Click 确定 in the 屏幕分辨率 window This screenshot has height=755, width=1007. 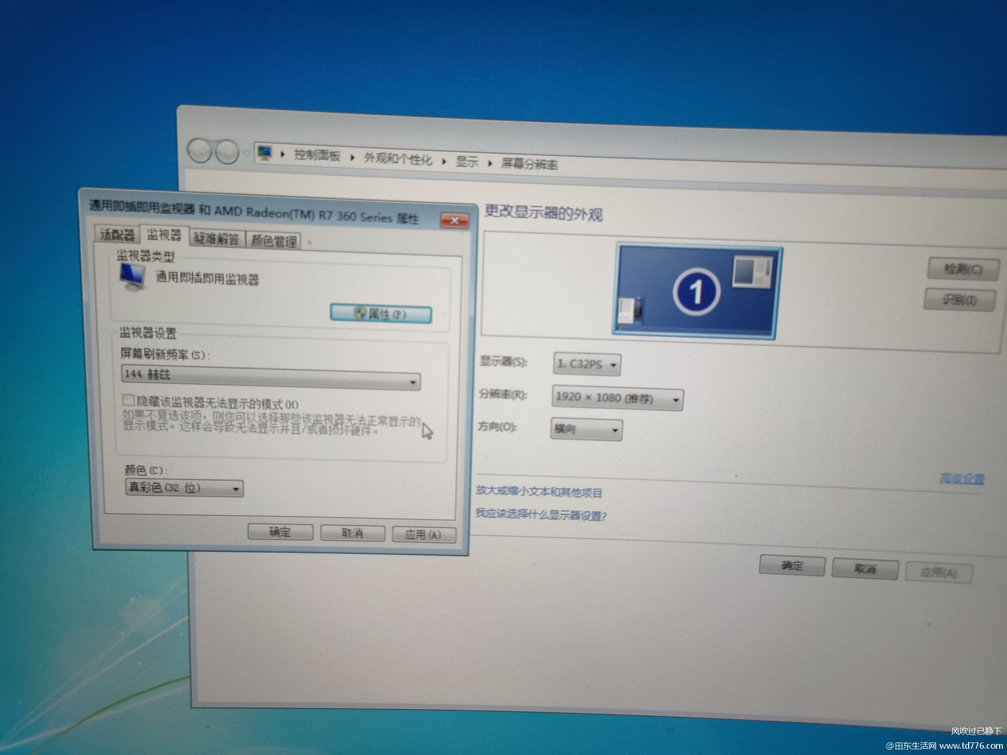[x=792, y=566]
